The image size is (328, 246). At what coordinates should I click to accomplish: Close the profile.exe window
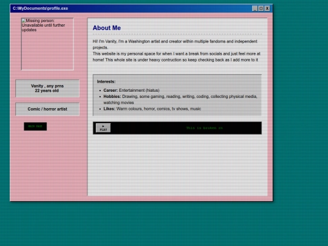pos(267,9)
